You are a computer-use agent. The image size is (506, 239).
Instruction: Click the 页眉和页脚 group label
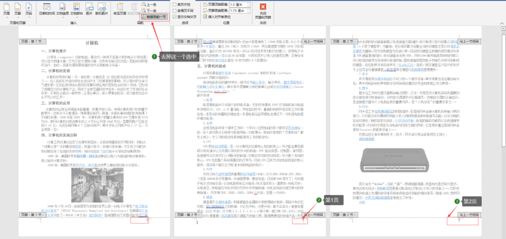click(x=18, y=23)
